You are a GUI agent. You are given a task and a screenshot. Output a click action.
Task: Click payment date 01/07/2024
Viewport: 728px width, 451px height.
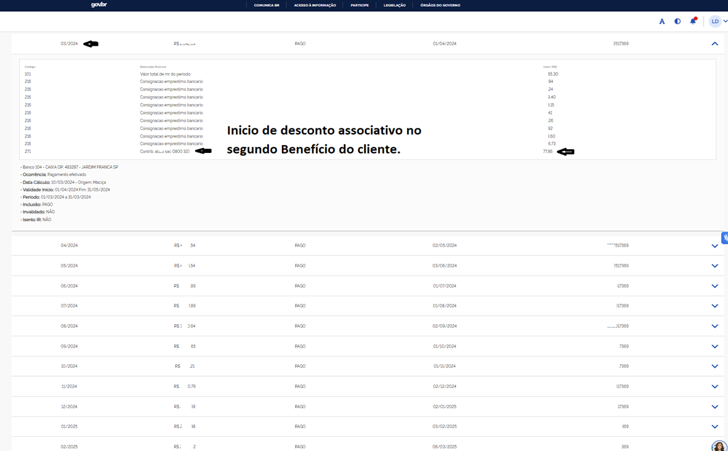[x=444, y=286]
